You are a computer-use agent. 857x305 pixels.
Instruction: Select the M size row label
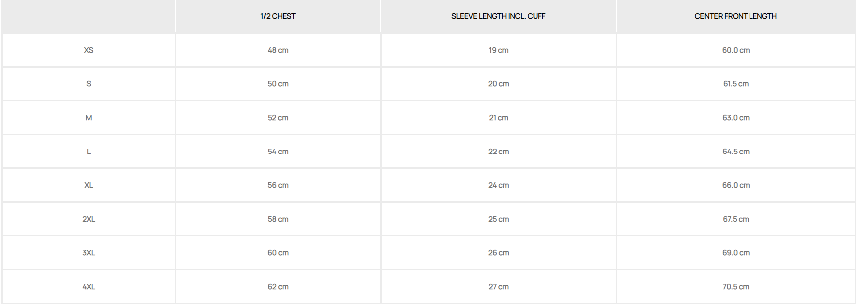[89, 118]
